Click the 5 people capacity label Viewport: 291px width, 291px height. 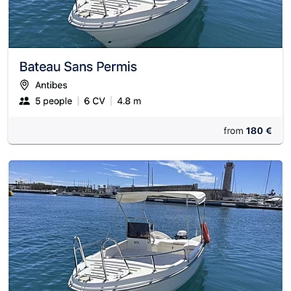click(x=54, y=101)
